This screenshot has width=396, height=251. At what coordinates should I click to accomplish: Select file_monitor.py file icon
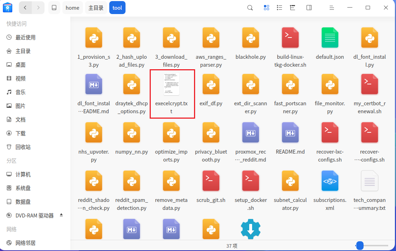[330, 84]
